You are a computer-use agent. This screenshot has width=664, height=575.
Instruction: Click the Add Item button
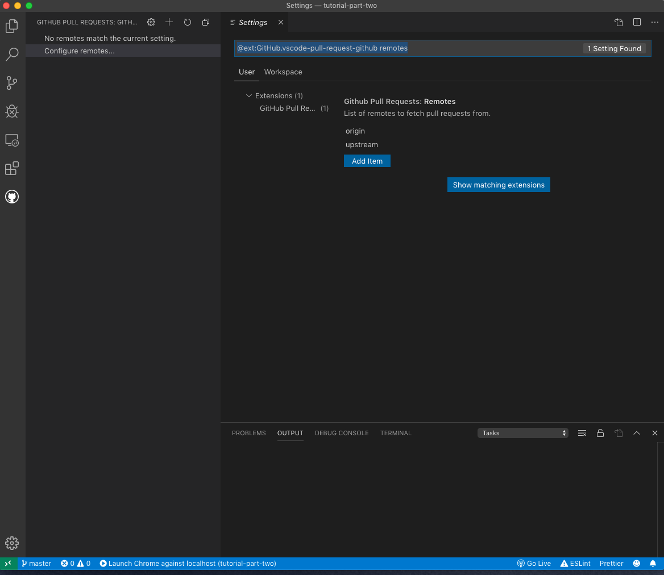(367, 161)
